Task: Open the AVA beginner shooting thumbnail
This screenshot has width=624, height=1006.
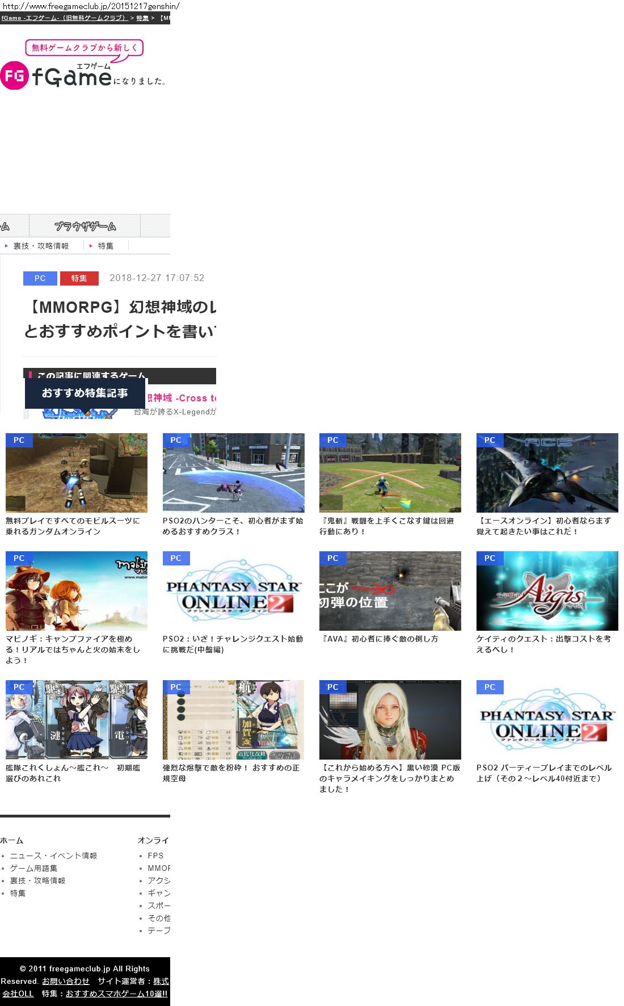Action: 390,591
